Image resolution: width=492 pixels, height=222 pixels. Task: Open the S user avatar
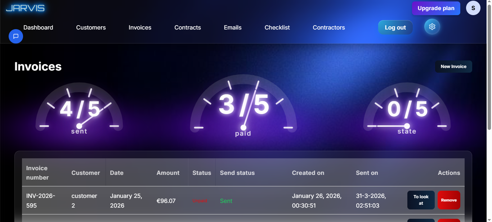coord(473,8)
